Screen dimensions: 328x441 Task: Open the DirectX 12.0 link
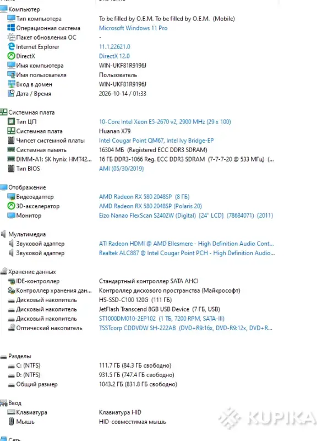[x=114, y=56]
